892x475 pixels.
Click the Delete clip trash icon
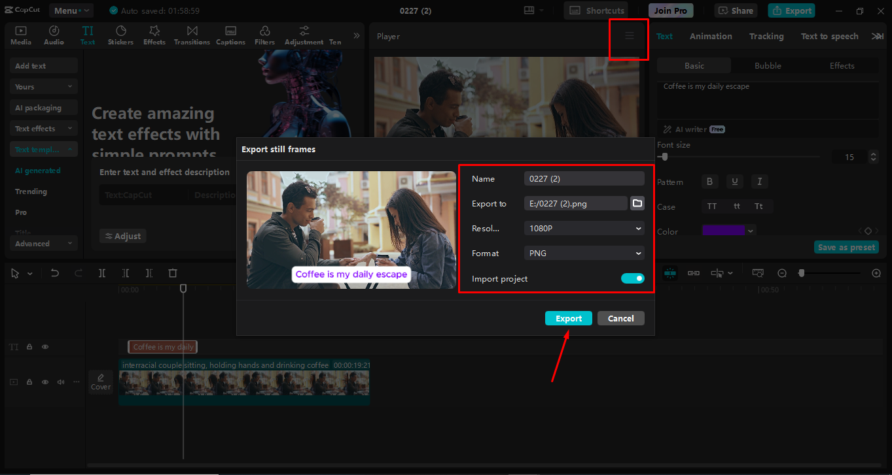pyautogui.click(x=172, y=273)
